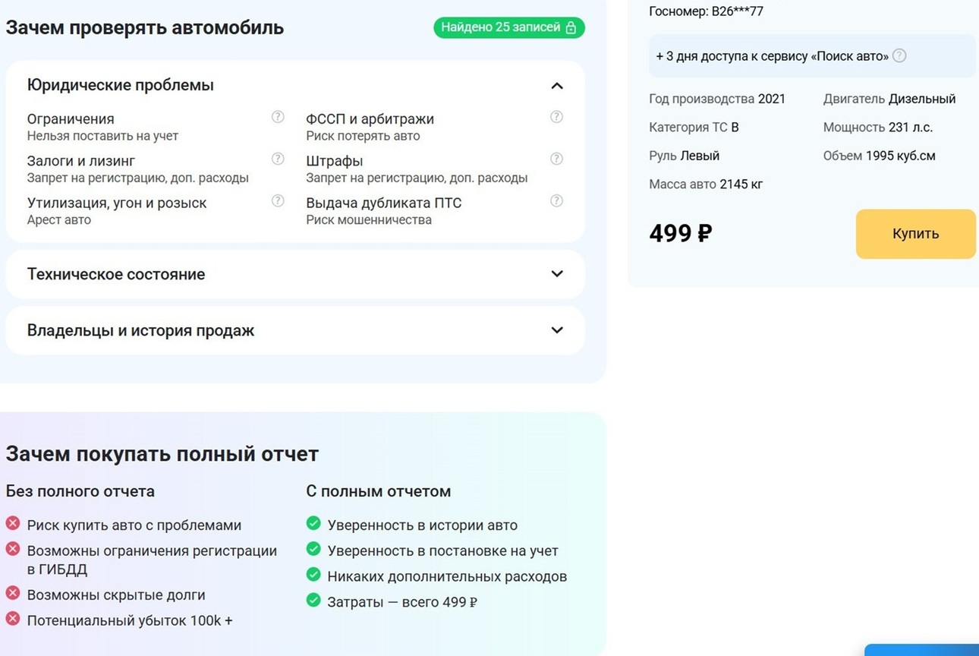This screenshot has height=656, width=979.
Task: Click green check beside Никаких дополнительных расходов
Action: point(313,575)
